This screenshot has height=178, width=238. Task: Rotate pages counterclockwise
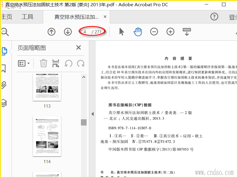pos(68,63)
